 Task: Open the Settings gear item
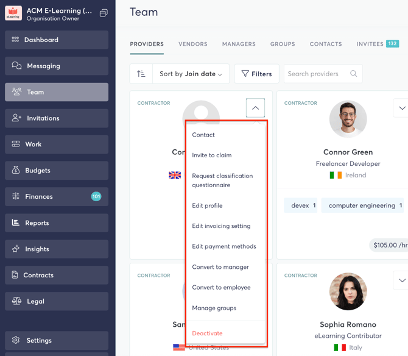(x=57, y=340)
